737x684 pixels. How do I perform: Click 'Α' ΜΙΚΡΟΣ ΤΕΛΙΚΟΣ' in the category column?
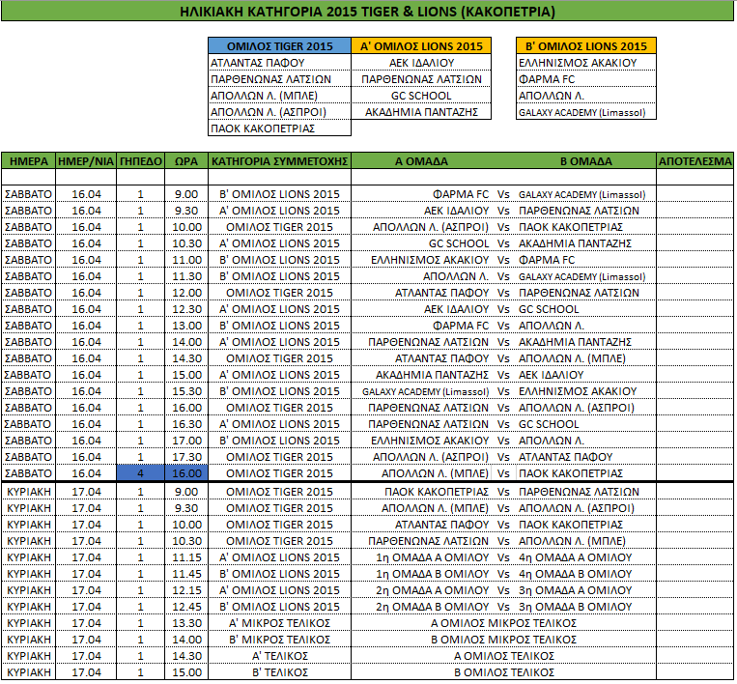point(280,623)
